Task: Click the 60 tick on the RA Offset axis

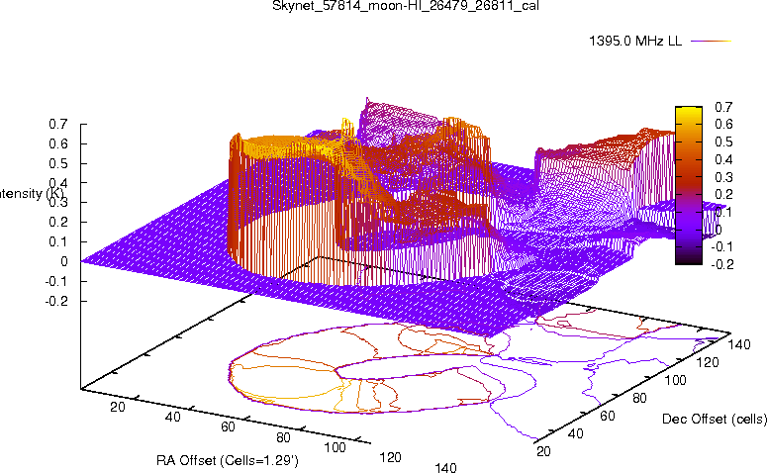Action: (x=228, y=426)
